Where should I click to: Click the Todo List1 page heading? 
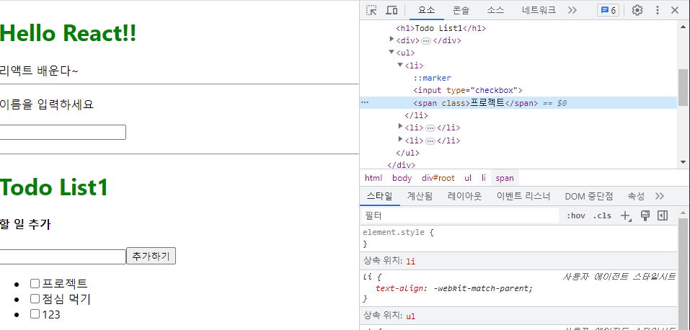pos(54,187)
